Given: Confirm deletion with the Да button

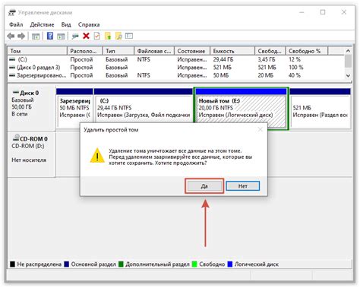Looking at the screenshot, I should pyautogui.click(x=204, y=186).
